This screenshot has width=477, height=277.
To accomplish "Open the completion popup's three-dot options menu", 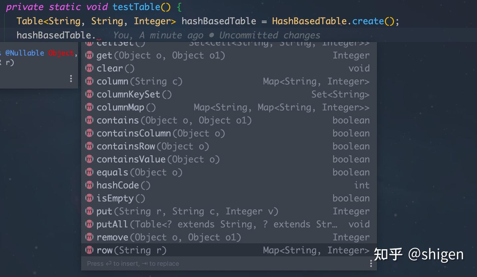I will click(371, 264).
